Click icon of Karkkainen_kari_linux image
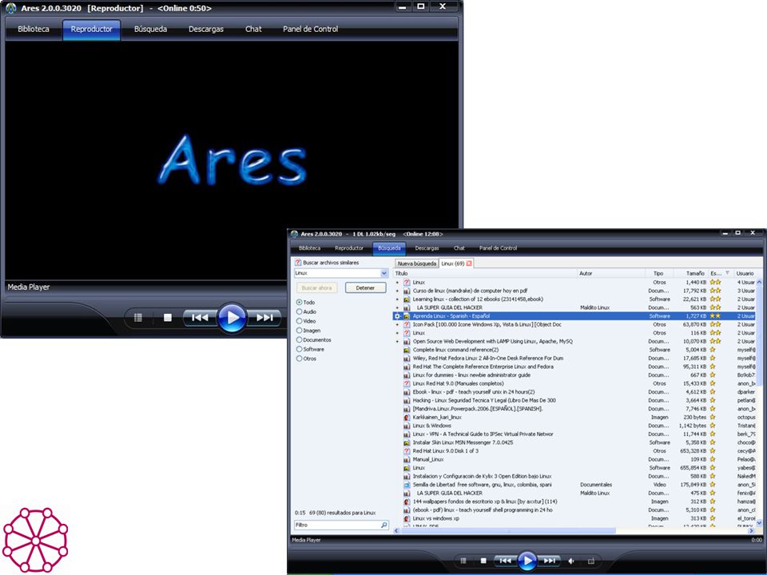 (x=407, y=418)
